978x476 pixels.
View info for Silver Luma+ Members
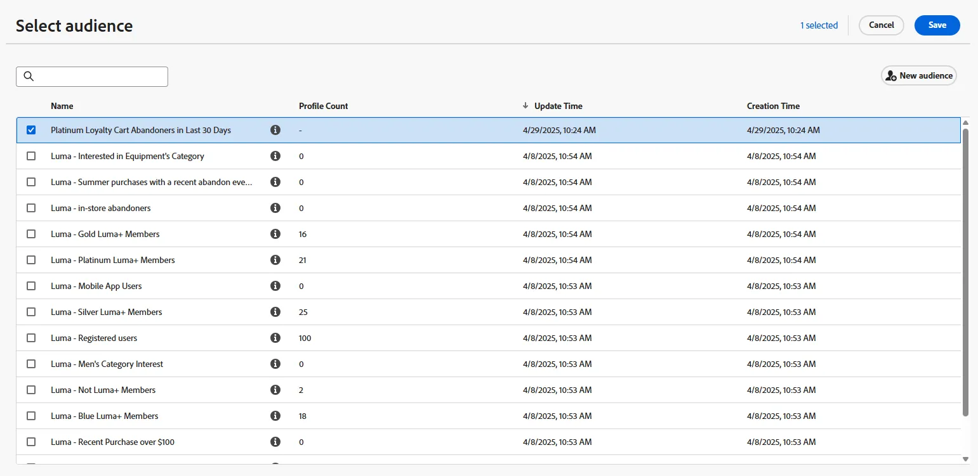pos(275,312)
